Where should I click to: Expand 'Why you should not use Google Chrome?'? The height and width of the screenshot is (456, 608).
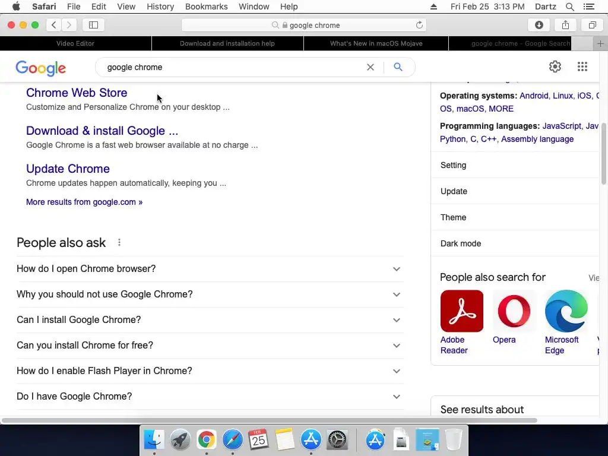210,294
